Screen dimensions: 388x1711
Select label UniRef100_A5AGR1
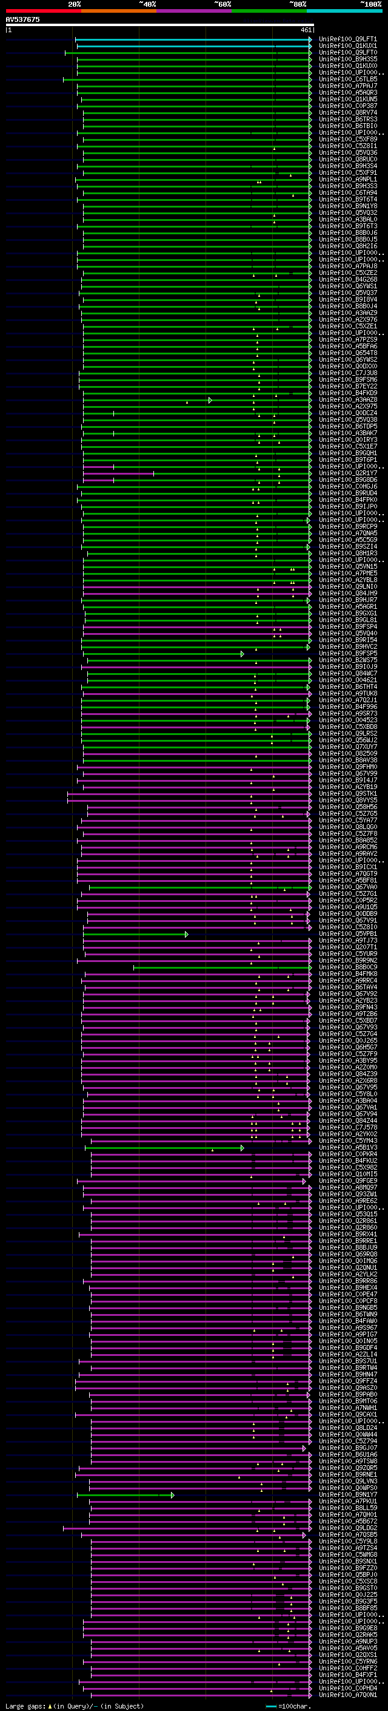[x=348, y=606]
